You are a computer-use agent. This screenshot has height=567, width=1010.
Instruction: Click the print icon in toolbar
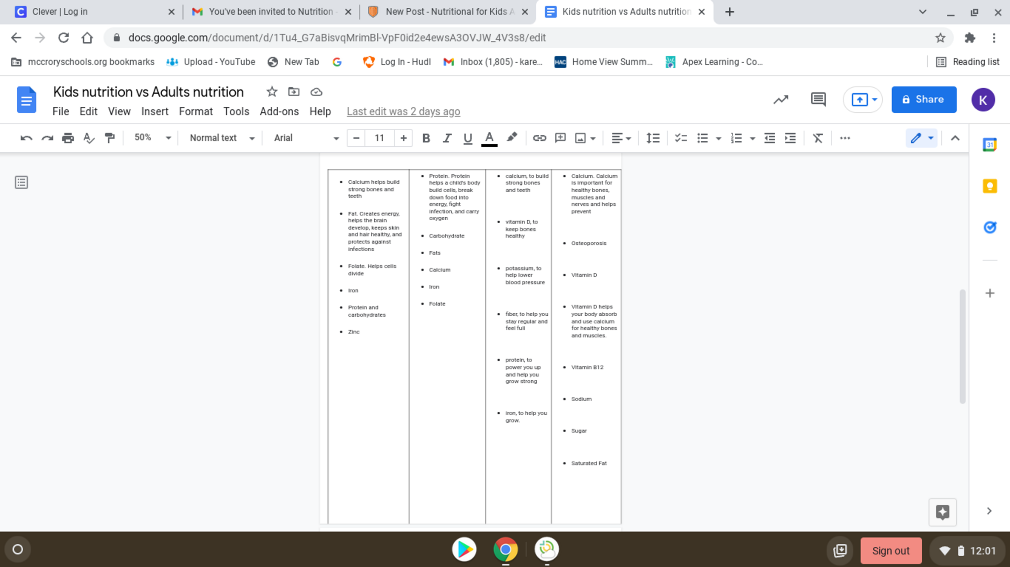[x=68, y=138]
